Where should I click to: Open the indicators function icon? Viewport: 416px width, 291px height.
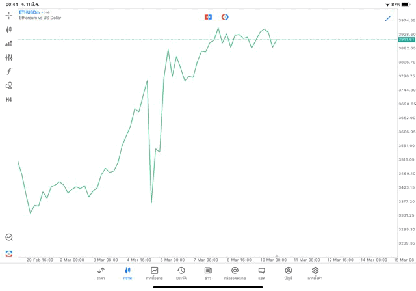pyautogui.click(x=8, y=72)
